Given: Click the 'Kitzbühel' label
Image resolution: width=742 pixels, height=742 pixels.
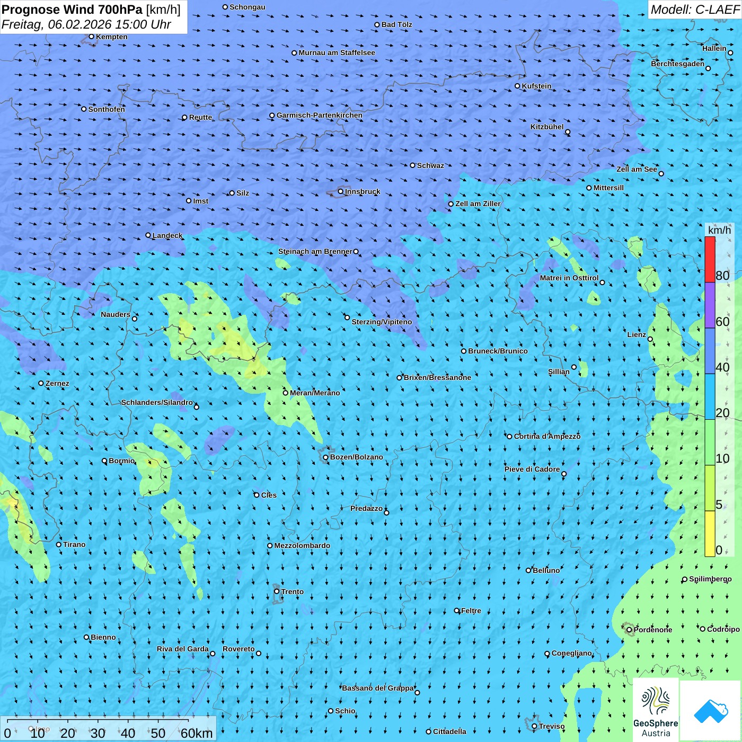Looking at the screenshot, I should (x=547, y=127).
